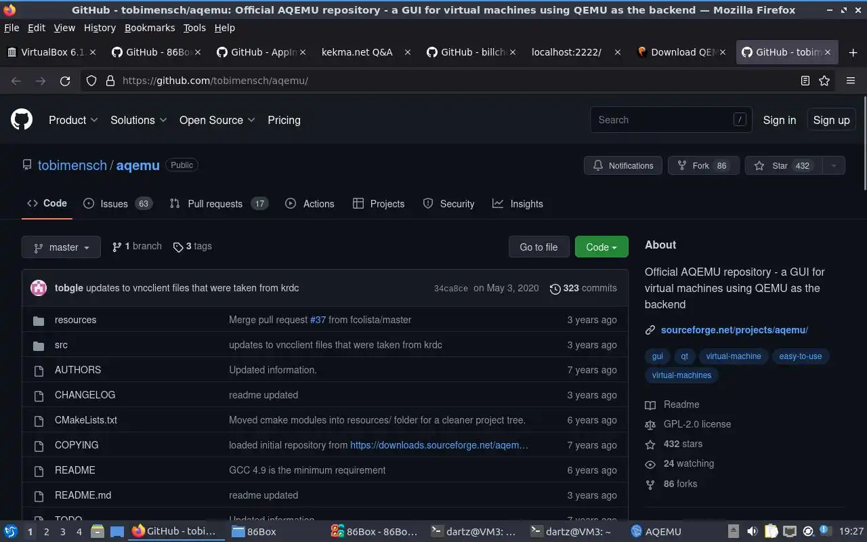Click the commit history clock icon
Image resolution: width=867 pixels, height=542 pixels.
(555, 289)
